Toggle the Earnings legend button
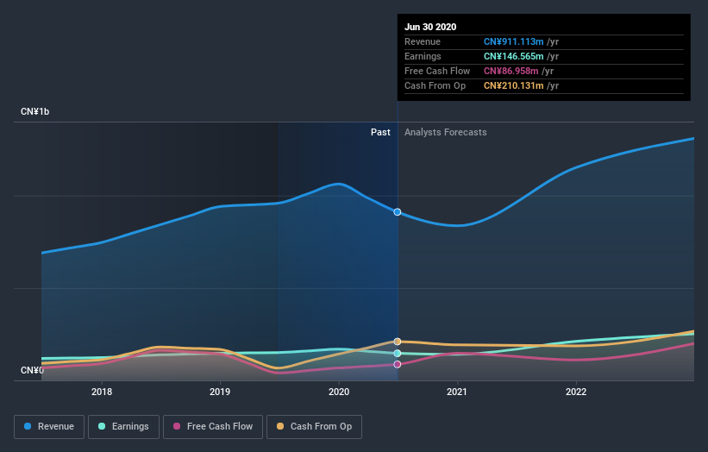The image size is (708, 452). (x=123, y=427)
